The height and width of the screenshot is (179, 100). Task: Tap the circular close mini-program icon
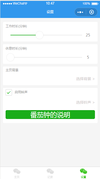(91, 12)
